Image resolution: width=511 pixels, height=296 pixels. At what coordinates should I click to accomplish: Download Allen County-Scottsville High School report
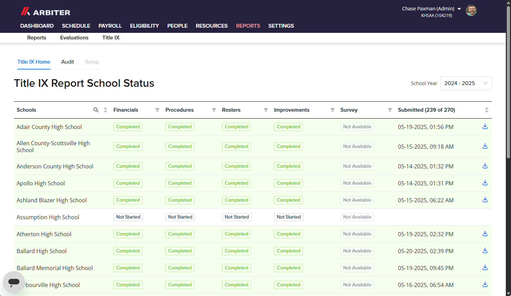pos(485,146)
